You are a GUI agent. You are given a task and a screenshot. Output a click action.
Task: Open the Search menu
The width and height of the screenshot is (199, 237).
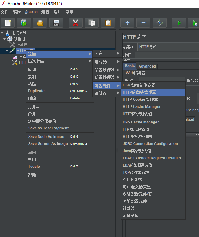pos(31,12)
